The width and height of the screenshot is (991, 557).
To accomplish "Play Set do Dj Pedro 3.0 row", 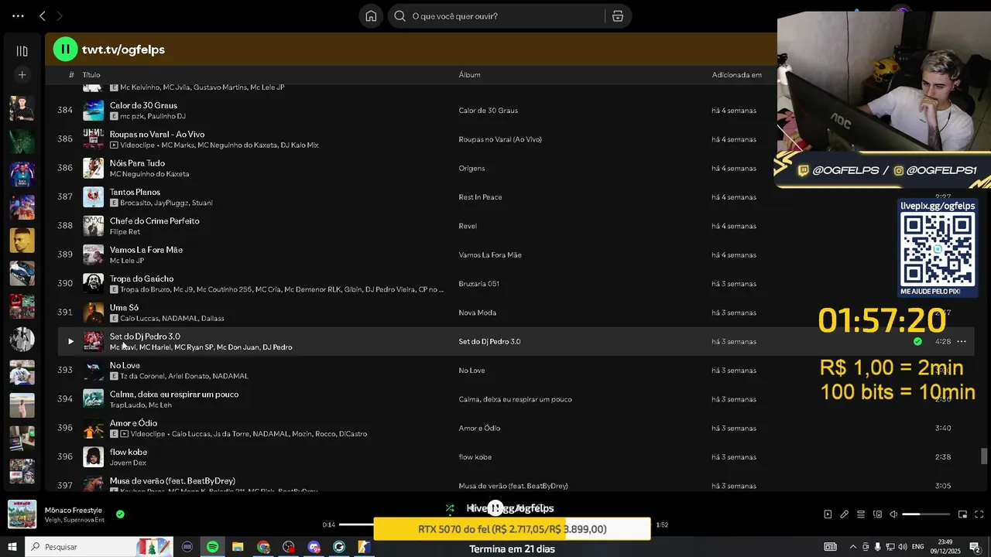I will pyautogui.click(x=70, y=341).
